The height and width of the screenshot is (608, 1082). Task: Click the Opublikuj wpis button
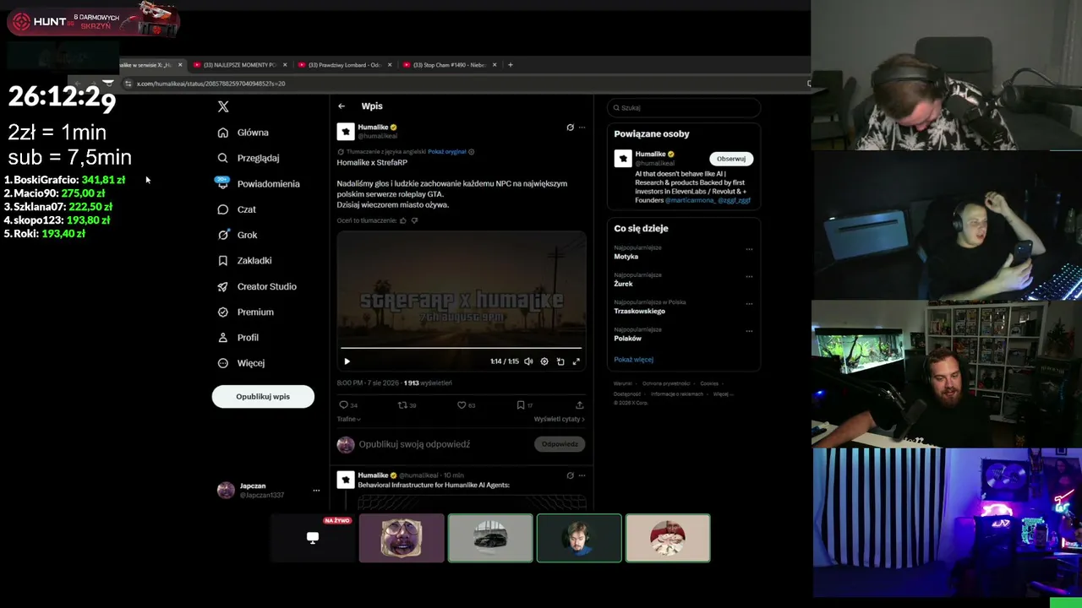(263, 396)
